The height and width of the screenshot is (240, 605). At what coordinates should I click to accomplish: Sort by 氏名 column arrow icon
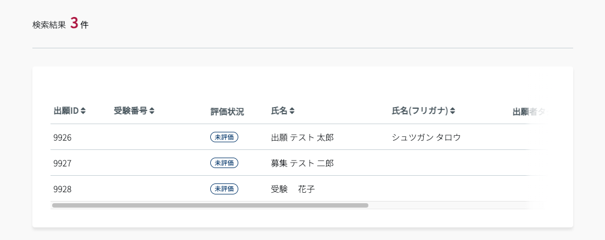pos(292,111)
